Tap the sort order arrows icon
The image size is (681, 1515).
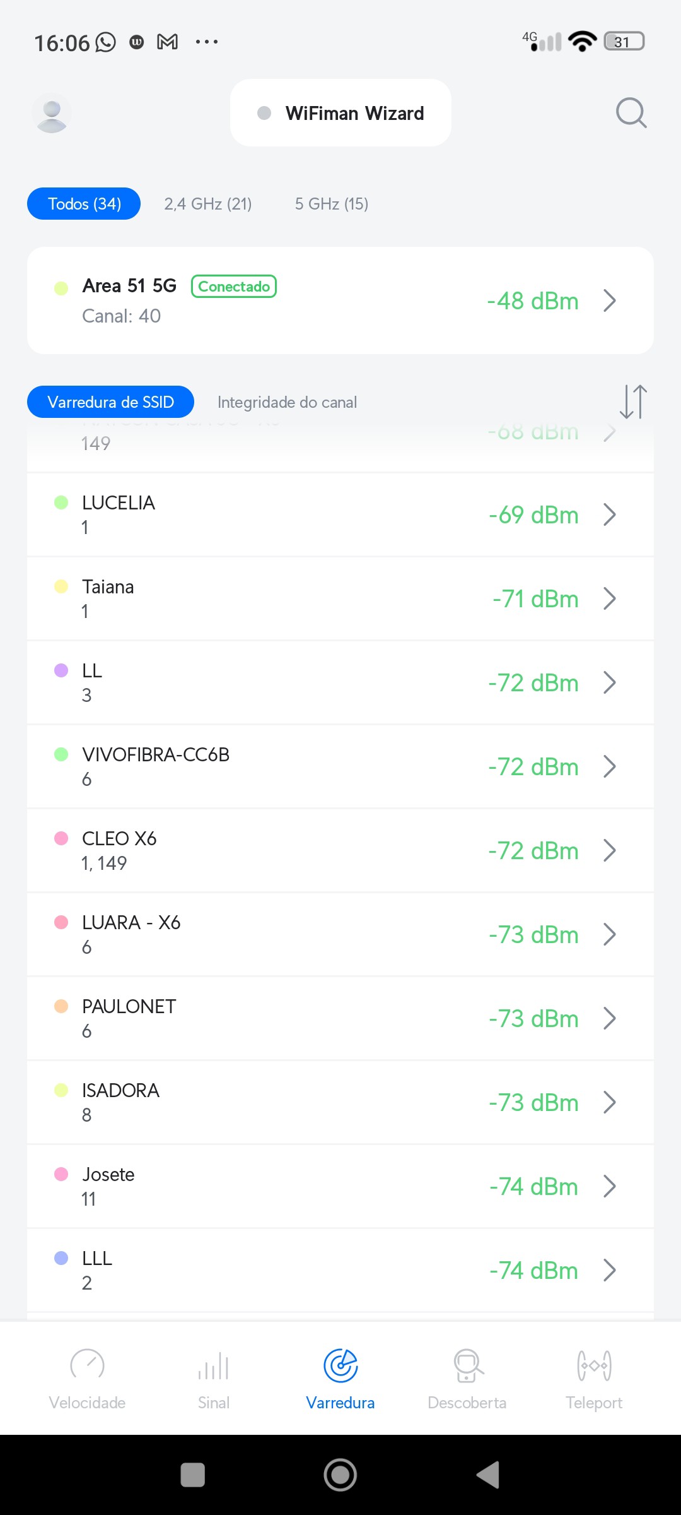(x=633, y=401)
